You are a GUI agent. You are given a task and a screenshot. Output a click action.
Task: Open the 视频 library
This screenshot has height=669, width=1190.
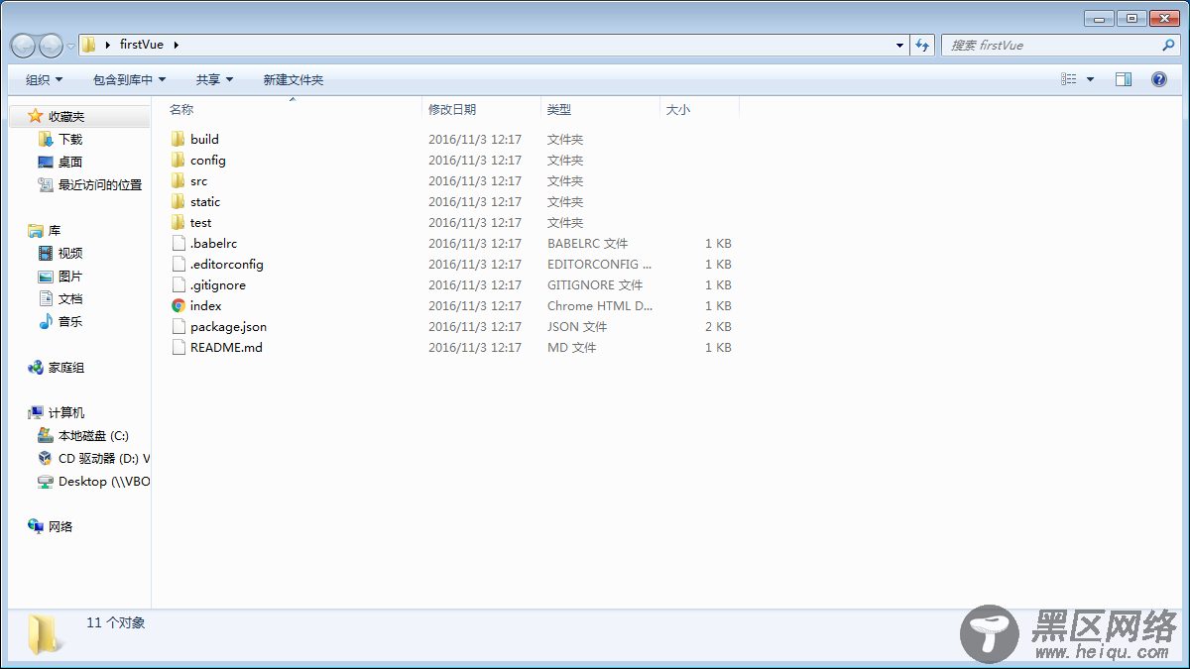tap(70, 254)
